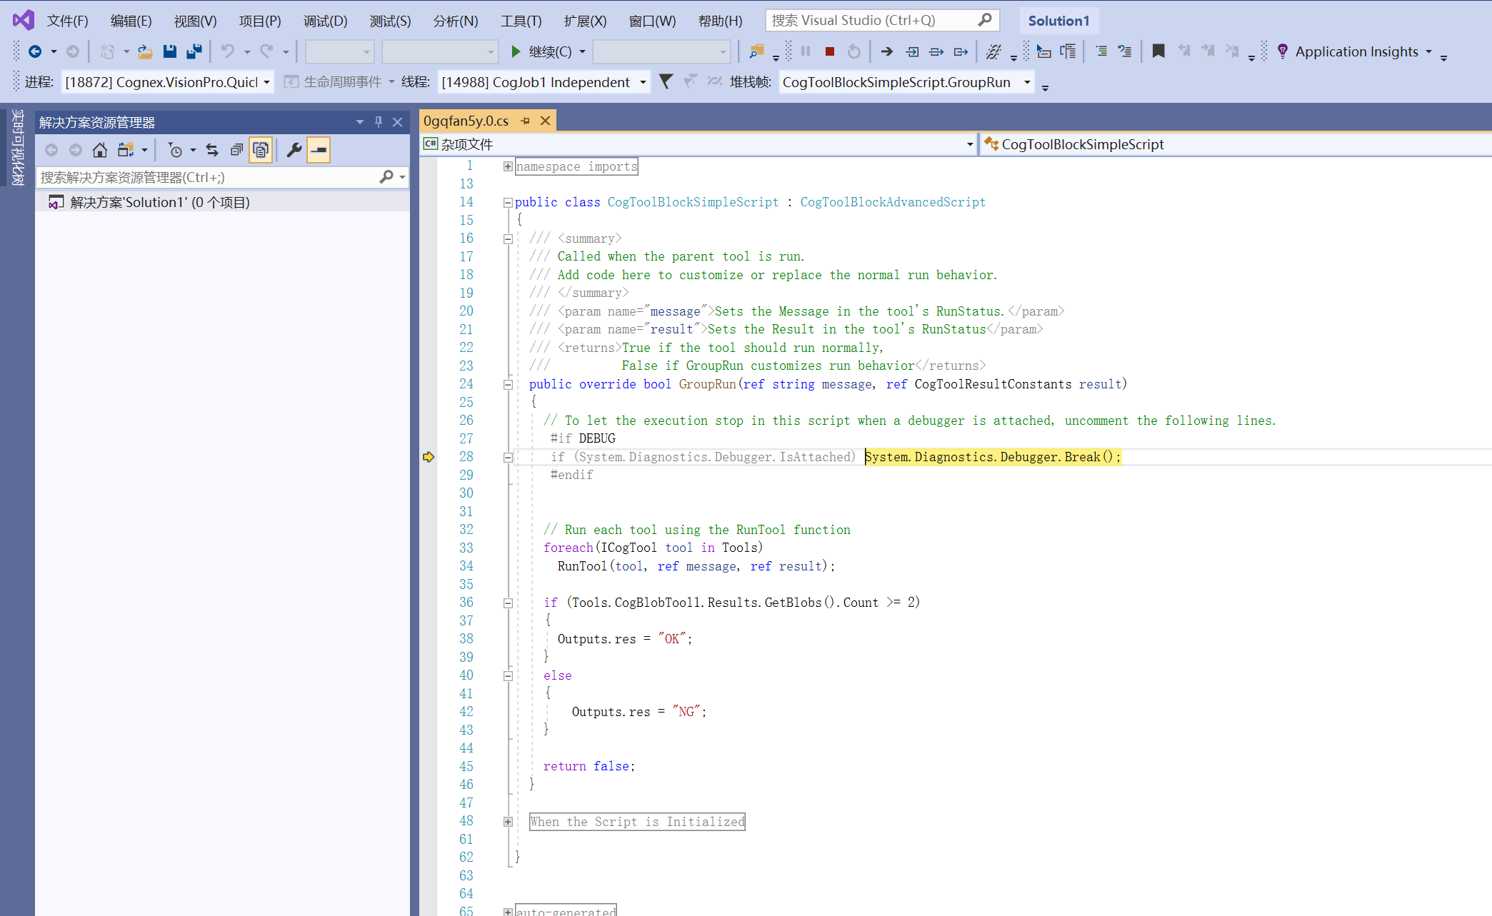This screenshot has width=1492, height=916.
Task: Toggle the Preview Selected Items button
Action: click(319, 150)
